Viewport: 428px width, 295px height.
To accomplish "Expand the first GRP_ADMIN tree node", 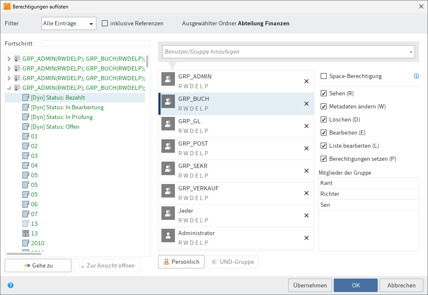I will [x=9, y=59].
